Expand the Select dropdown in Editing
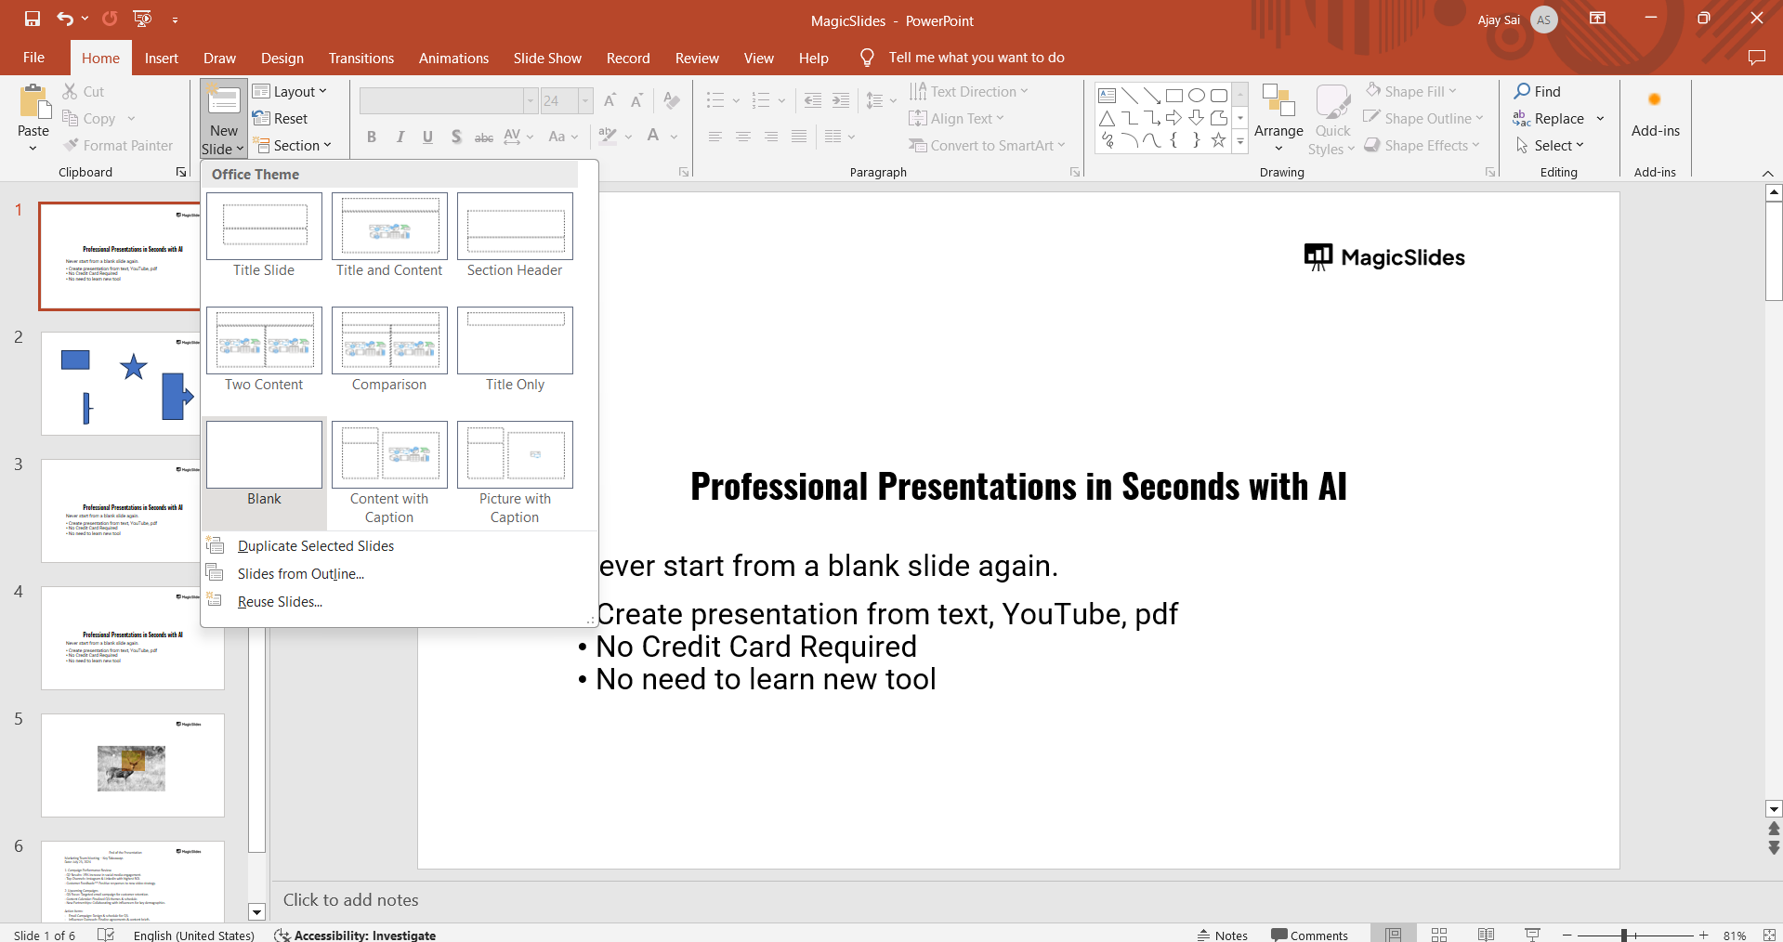This screenshot has width=1783, height=942. [x=1550, y=145]
